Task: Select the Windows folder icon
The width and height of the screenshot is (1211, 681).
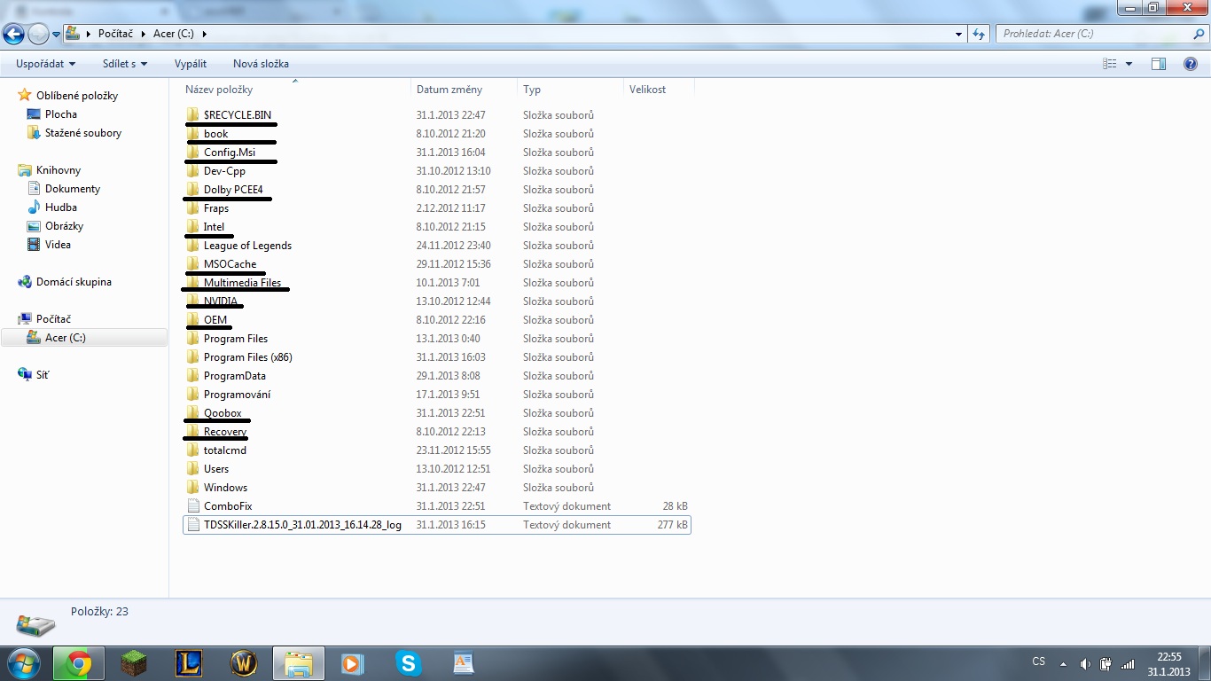Action: click(x=193, y=488)
